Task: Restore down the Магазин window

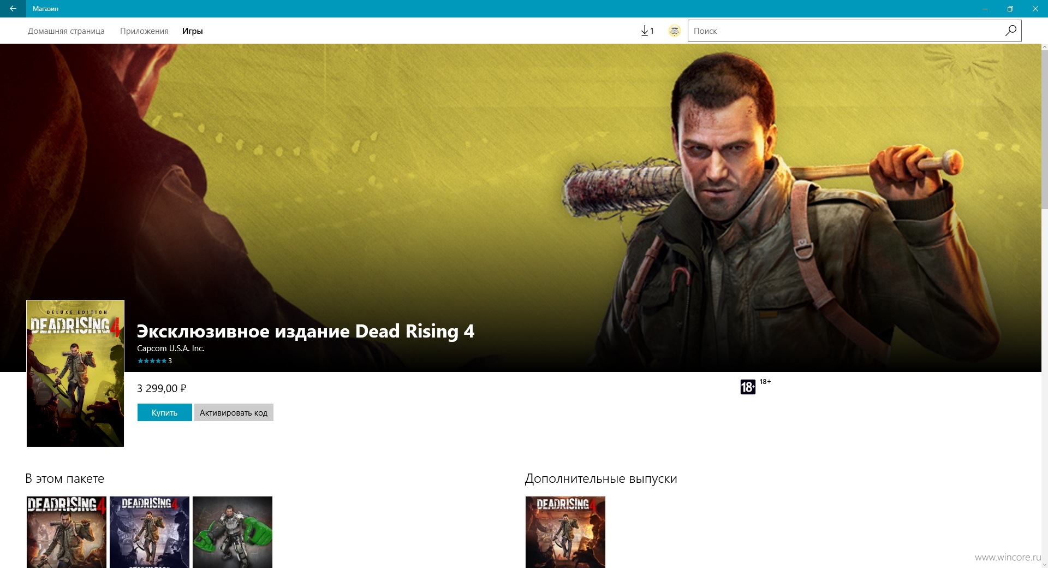Action: (1010, 9)
